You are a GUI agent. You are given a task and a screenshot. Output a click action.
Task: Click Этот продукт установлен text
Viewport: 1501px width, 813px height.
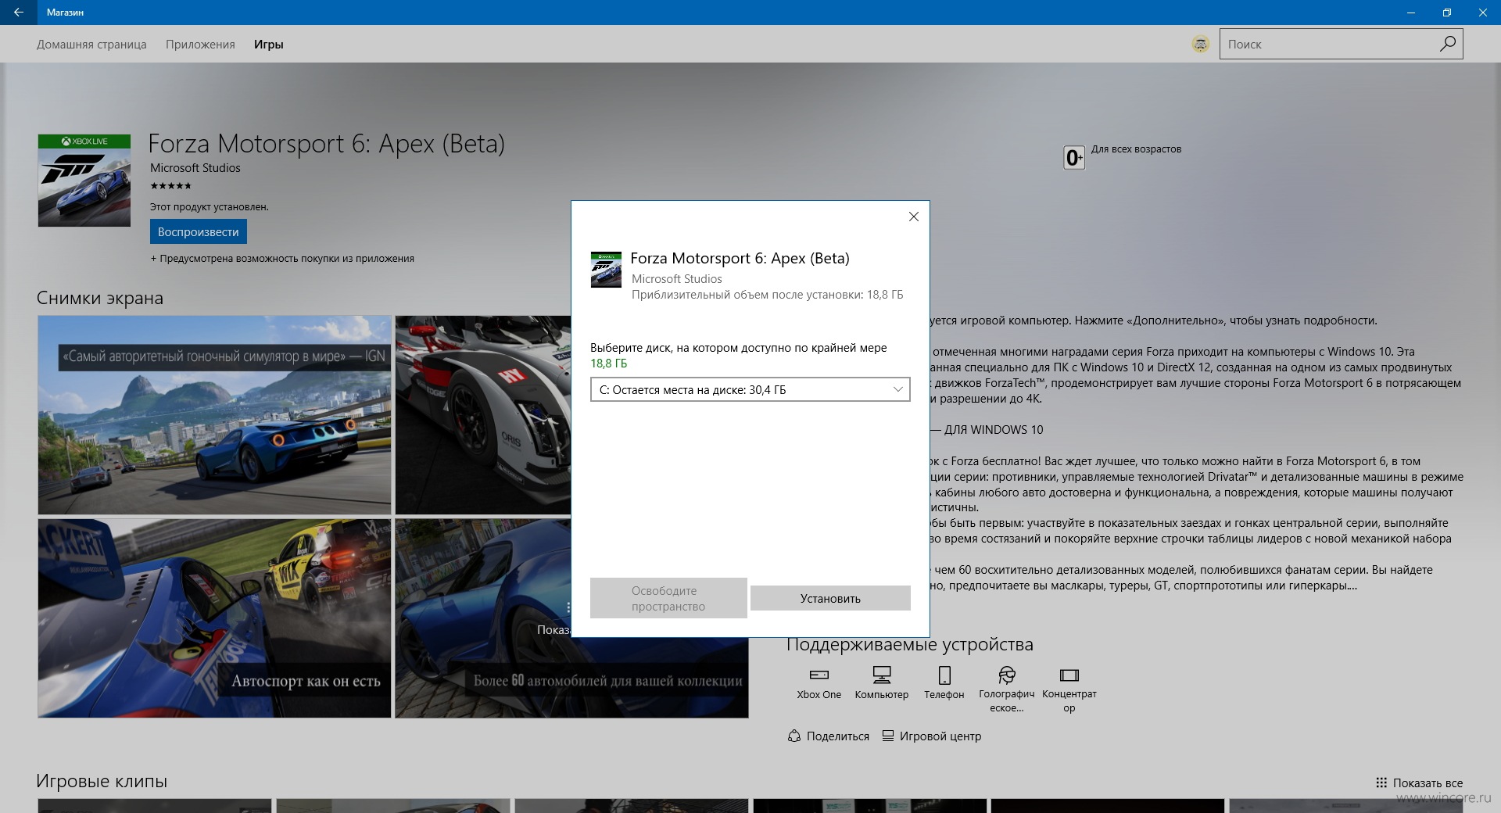[x=210, y=207]
